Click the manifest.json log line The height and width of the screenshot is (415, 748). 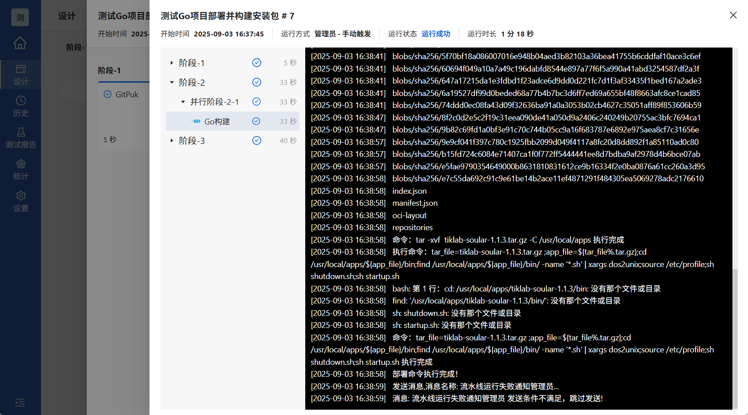coord(415,203)
